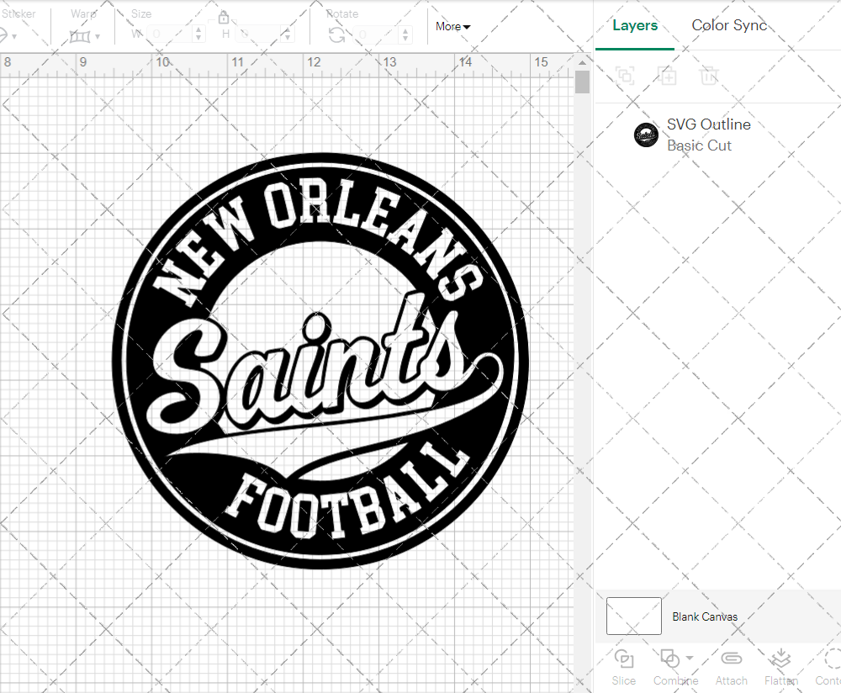Viewport: 841px width, 693px height.
Task: Click the Rotate icon
Action: pyautogui.click(x=337, y=35)
